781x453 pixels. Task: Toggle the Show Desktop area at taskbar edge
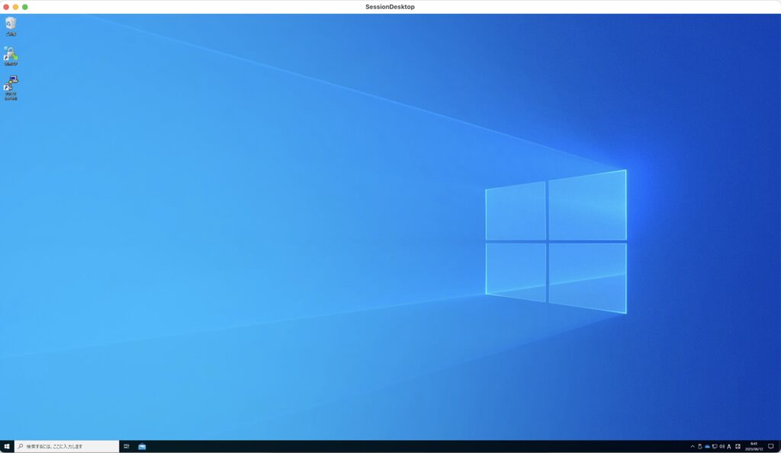coord(780,446)
